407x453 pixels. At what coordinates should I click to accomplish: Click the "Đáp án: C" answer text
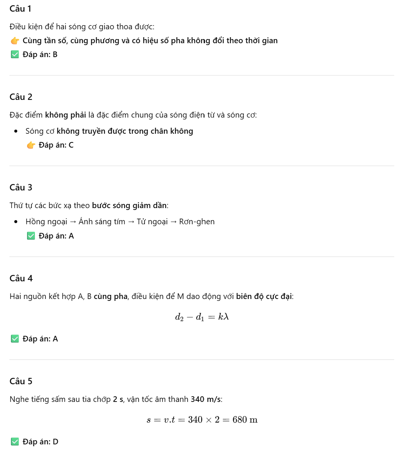(x=56, y=145)
